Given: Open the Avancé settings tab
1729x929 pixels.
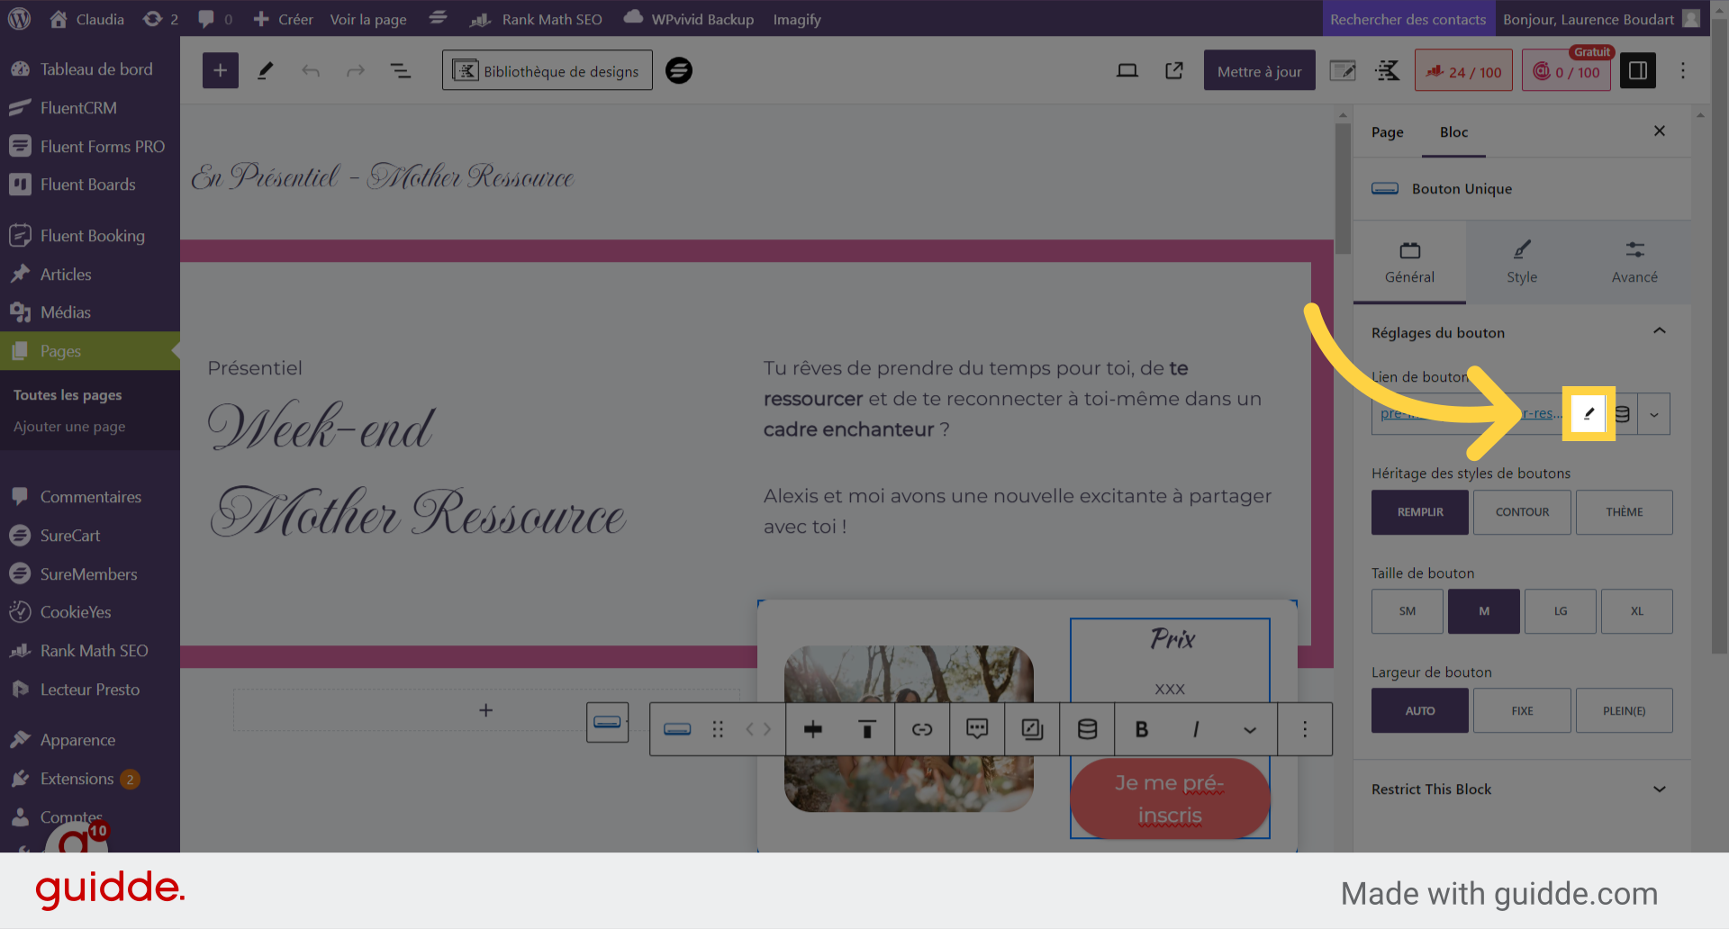Looking at the screenshot, I should tap(1634, 262).
